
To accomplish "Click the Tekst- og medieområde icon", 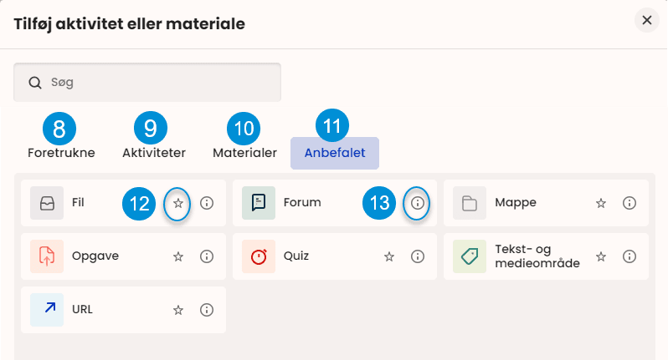I will pyautogui.click(x=469, y=256).
